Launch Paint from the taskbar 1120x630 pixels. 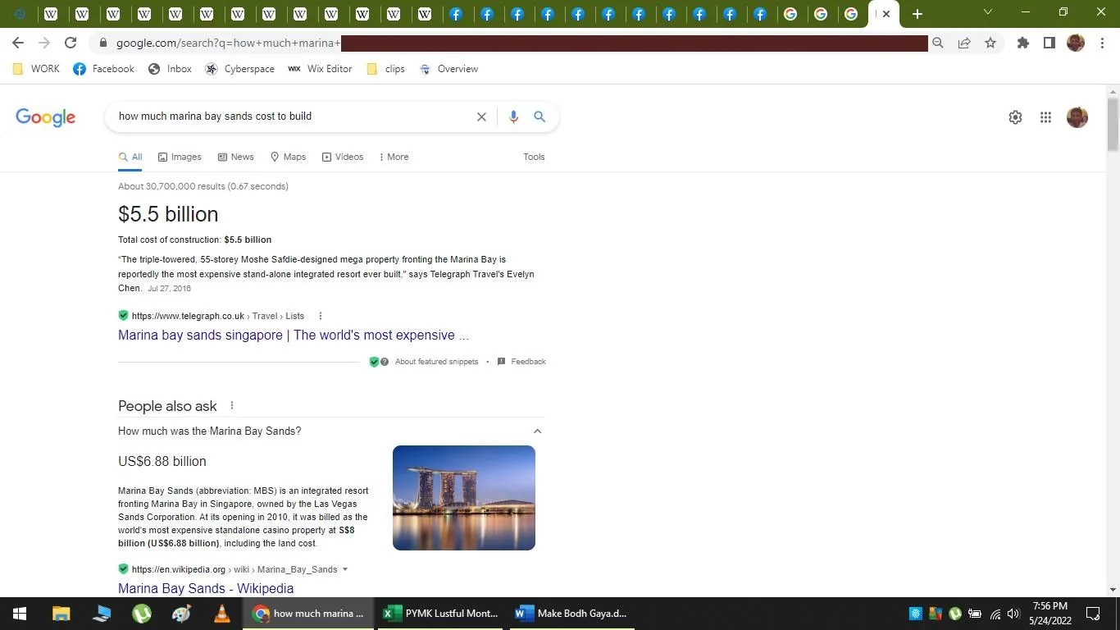click(x=181, y=614)
